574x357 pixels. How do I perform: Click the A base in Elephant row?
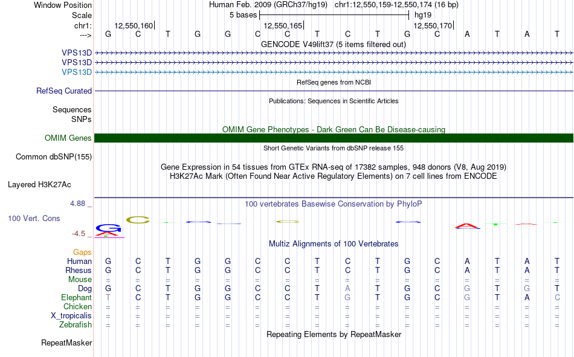[527, 298]
